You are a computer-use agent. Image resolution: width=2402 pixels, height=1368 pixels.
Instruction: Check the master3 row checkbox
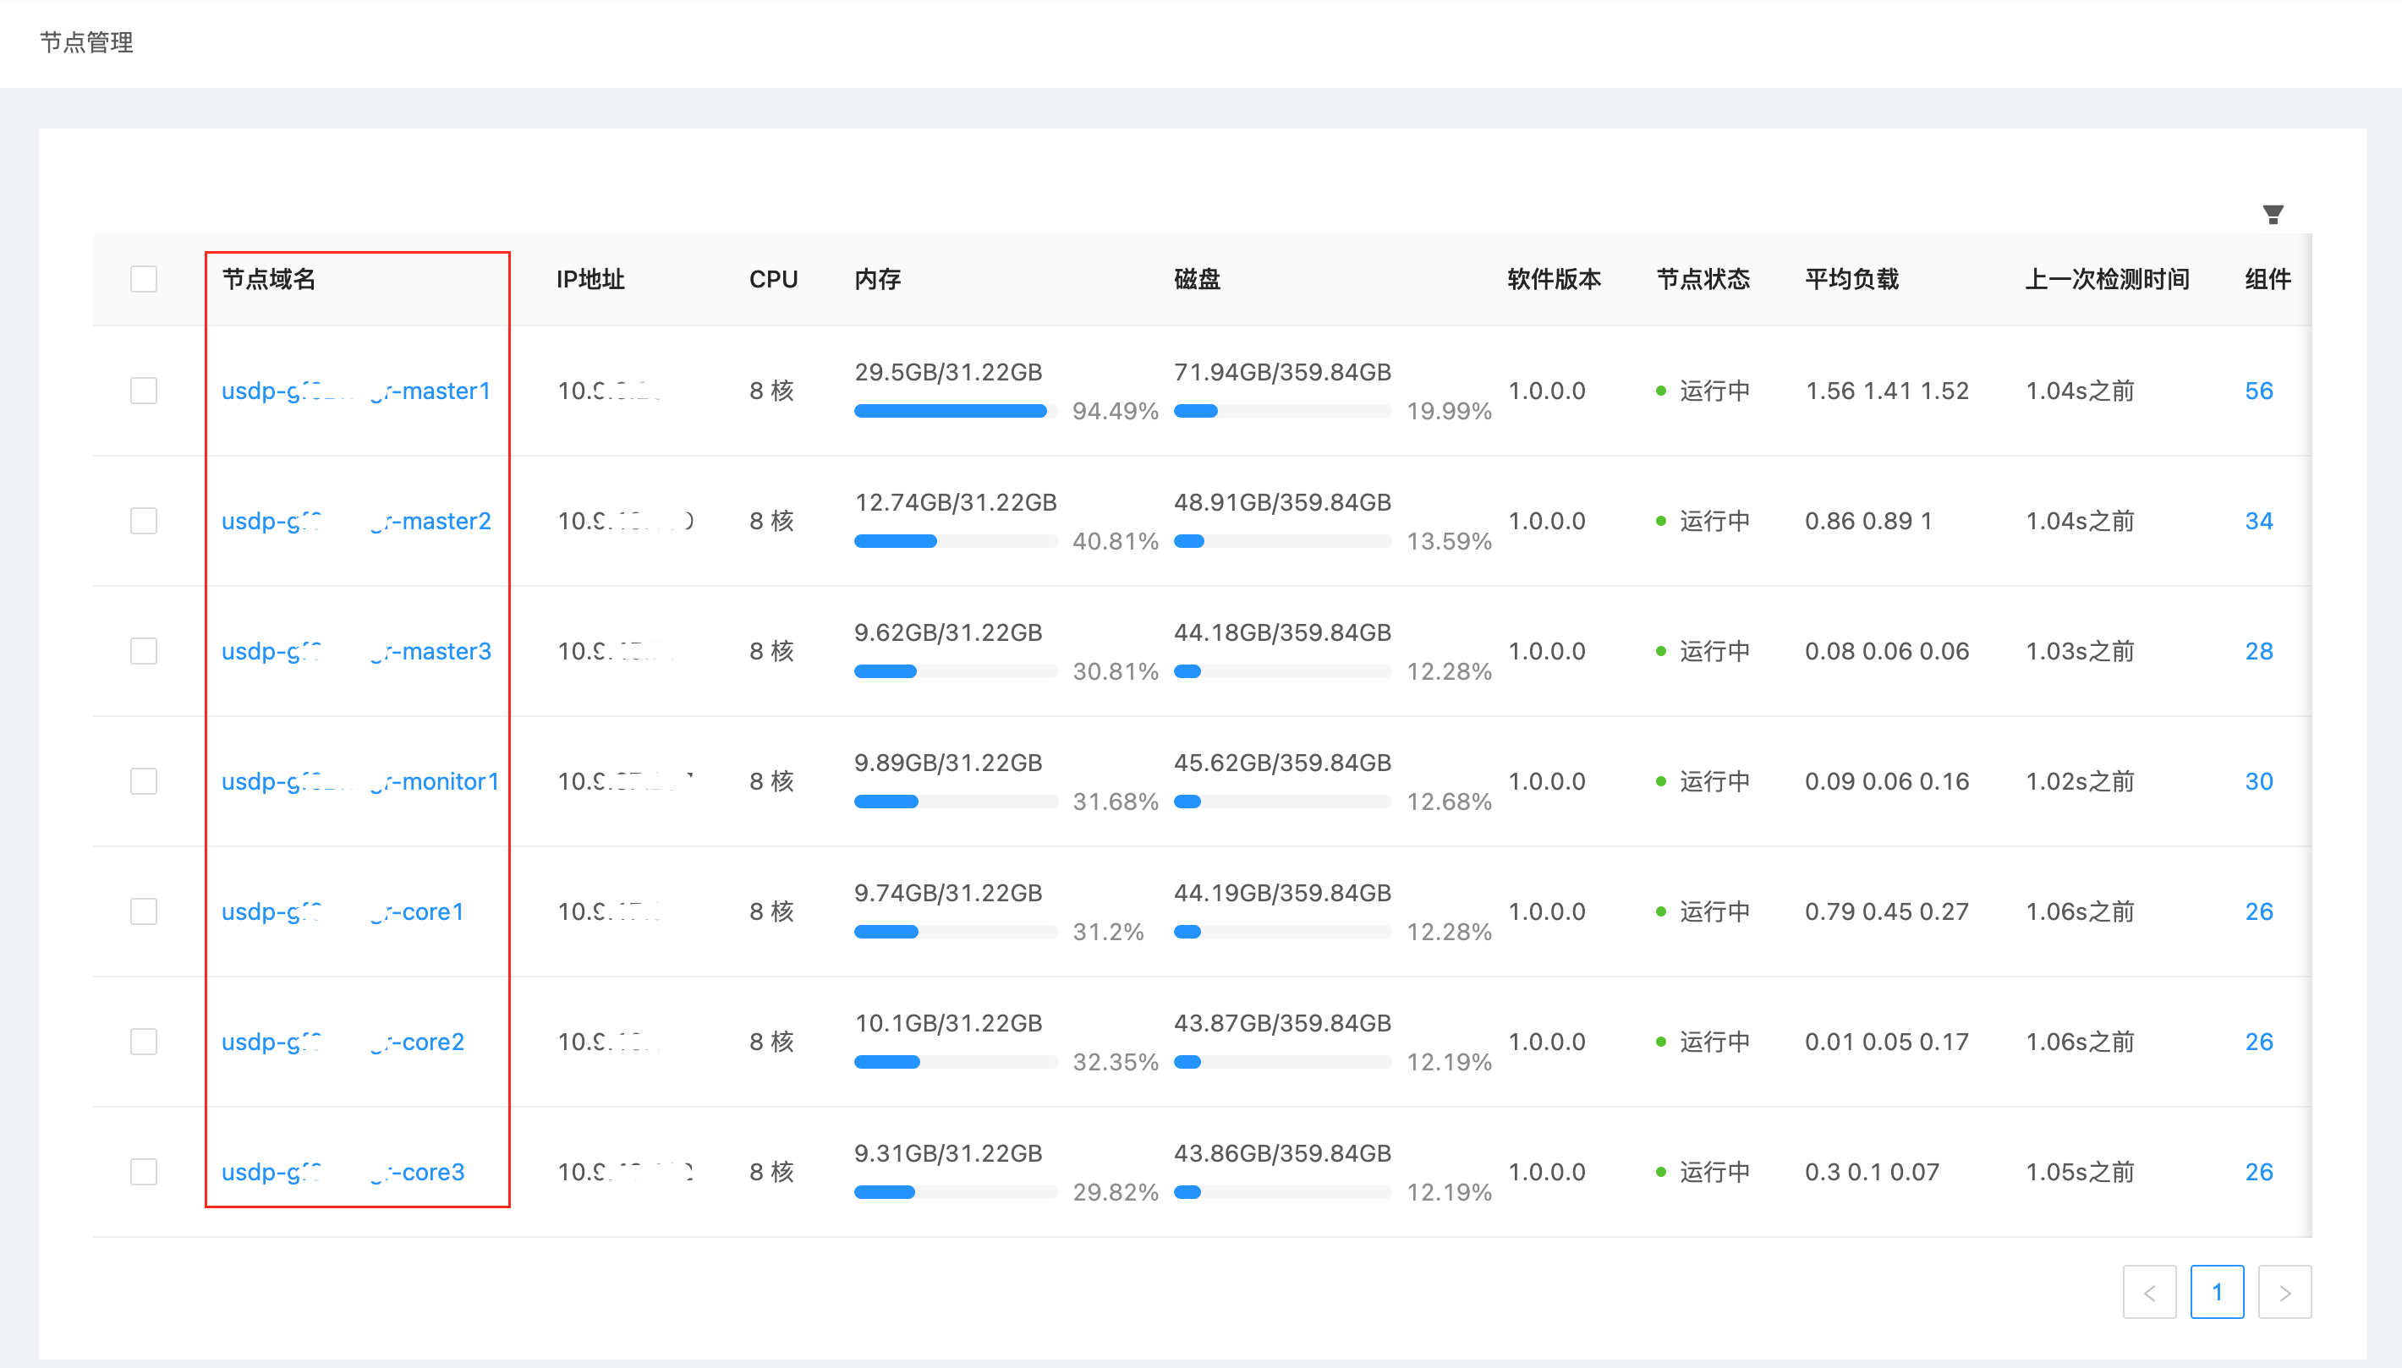point(144,651)
